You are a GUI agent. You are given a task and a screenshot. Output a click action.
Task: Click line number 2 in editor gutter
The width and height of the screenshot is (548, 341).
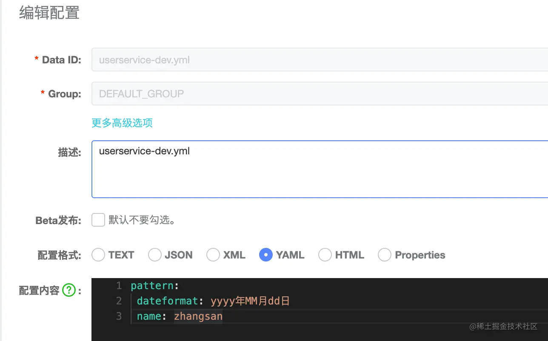[x=119, y=301]
